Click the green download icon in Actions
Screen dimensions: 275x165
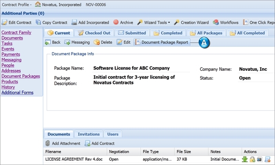[245, 159]
